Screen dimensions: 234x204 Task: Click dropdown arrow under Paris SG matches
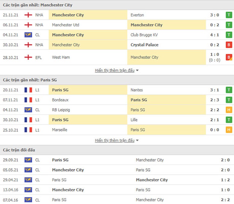pyautogui.click(x=137, y=140)
